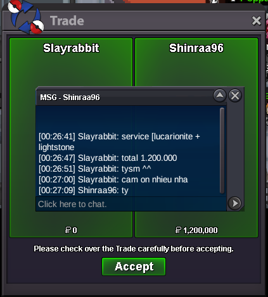Focus the 'Click here to chat.' field

click(x=131, y=204)
